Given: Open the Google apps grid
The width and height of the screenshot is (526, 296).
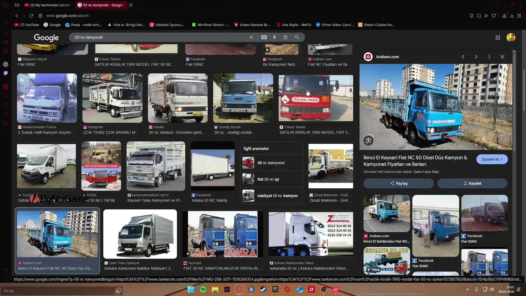Looking at the screenshot, I should pos(498,37).
